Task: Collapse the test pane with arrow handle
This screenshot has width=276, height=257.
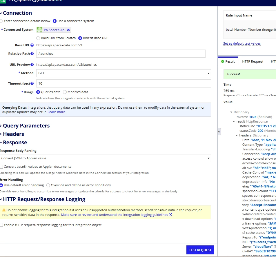Action: pos(219,132)
